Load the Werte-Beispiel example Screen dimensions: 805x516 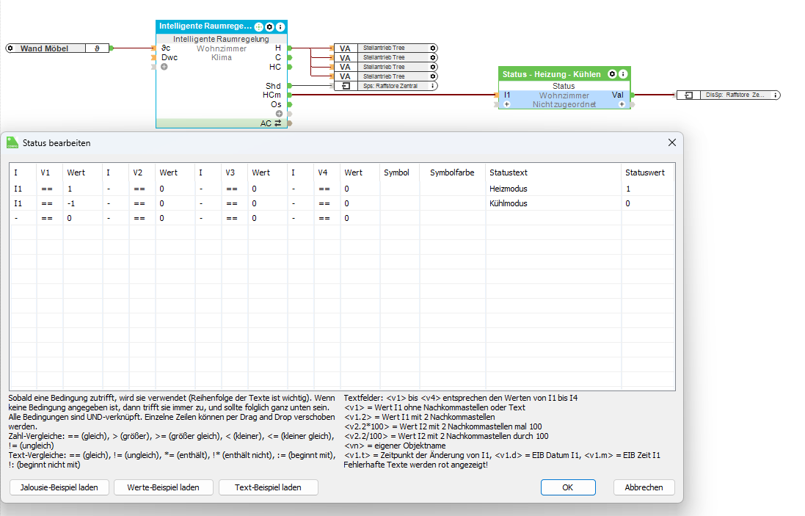(x=163, y=487)
